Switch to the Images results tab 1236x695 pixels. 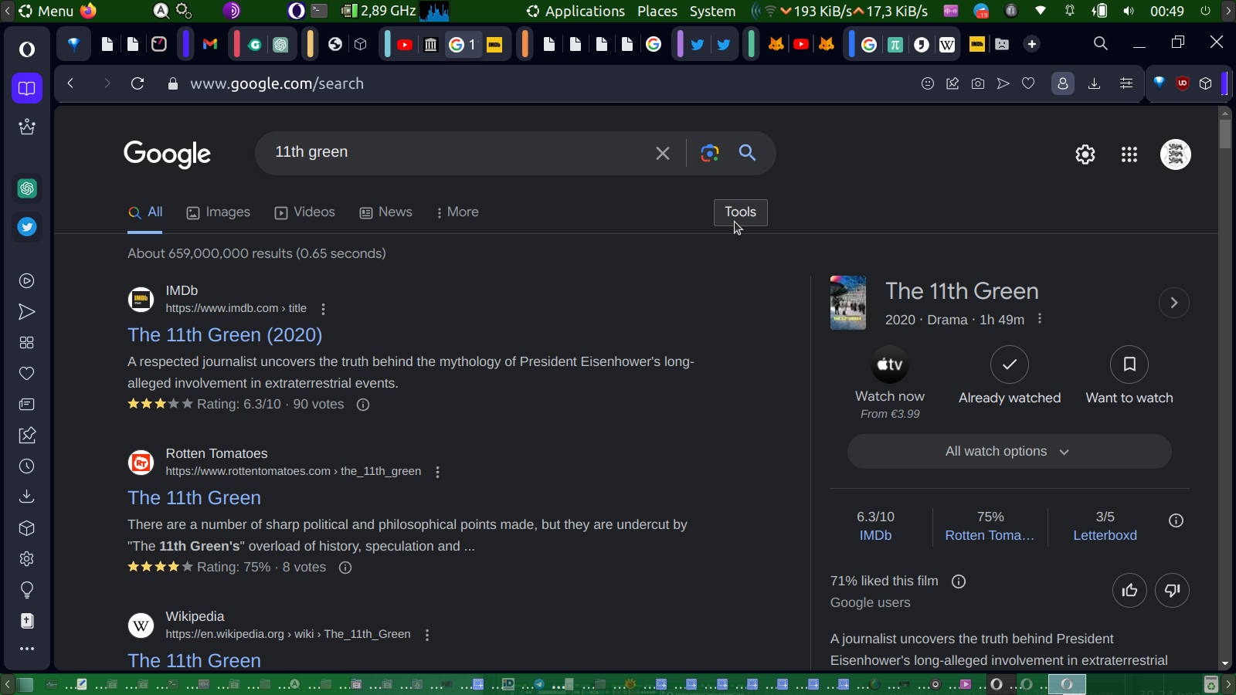(x=219, y=212)
